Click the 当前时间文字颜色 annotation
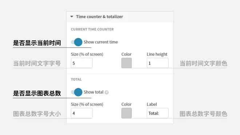The image size is (240, 135). (x=203, y=63)
